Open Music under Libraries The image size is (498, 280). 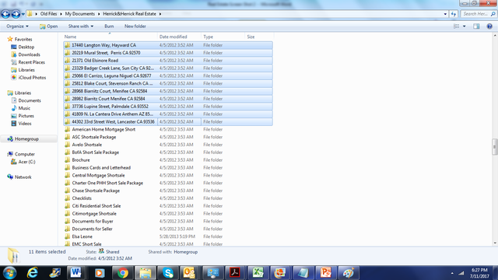click(24, 108)
